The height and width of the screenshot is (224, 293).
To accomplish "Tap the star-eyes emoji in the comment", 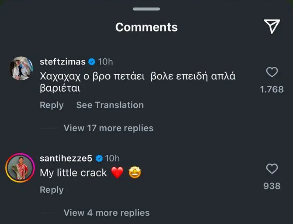I will coord(135,173).
